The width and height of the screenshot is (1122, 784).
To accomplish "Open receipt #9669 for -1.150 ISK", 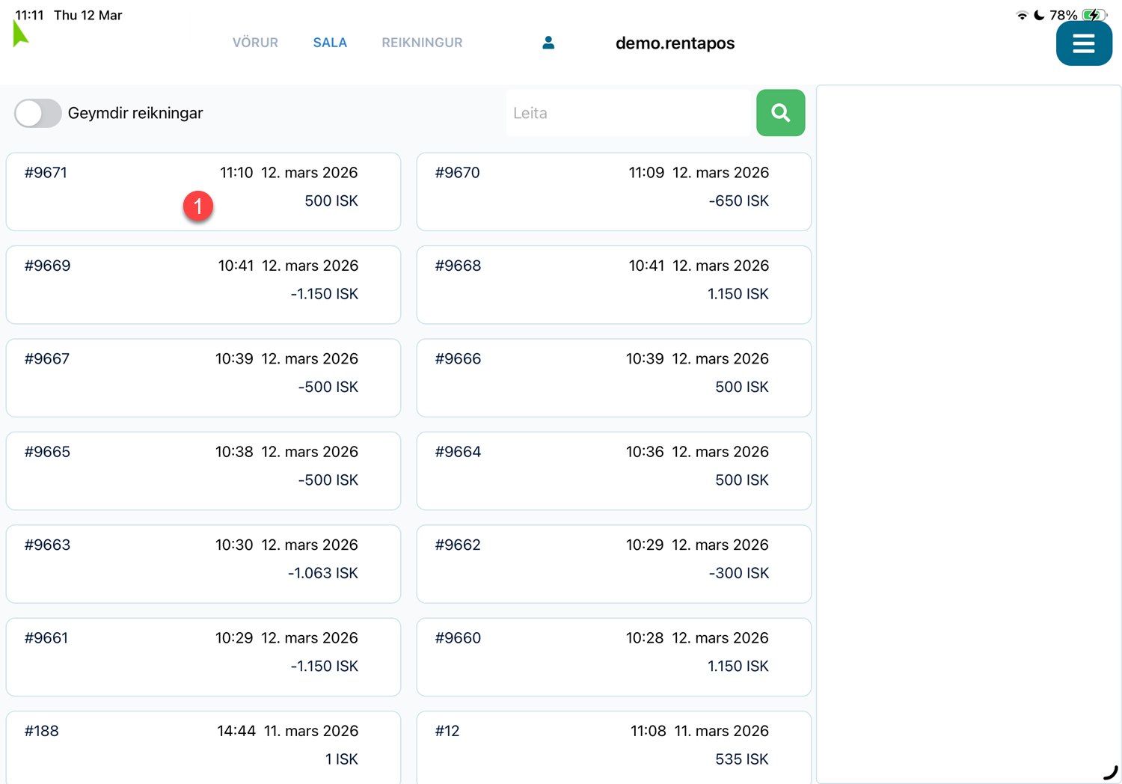I will pos(203,284).
